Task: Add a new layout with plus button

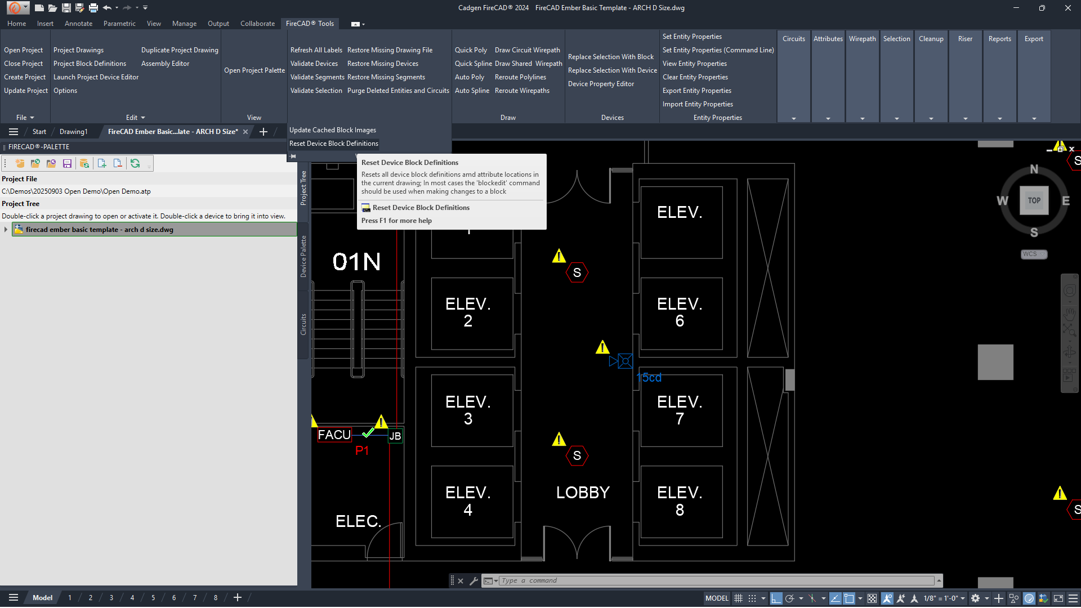Action: coord(238,598)
